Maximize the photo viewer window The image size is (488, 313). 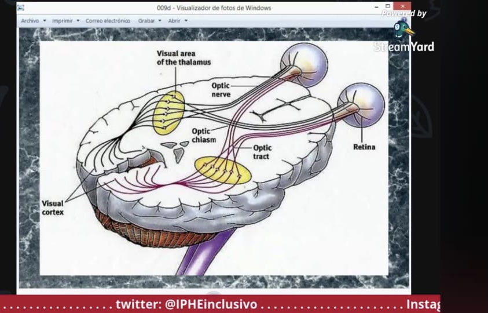(x=388, y=6)
